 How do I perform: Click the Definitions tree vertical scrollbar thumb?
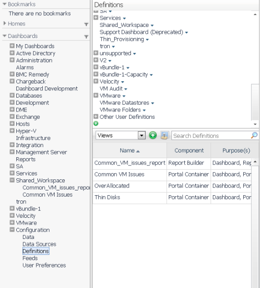[x=255, y=102]
